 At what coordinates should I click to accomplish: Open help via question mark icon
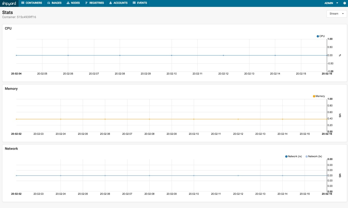point(344,3)
